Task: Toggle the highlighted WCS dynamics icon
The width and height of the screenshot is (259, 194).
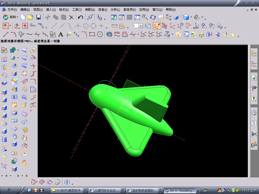Action: click(x=157, y=26)
